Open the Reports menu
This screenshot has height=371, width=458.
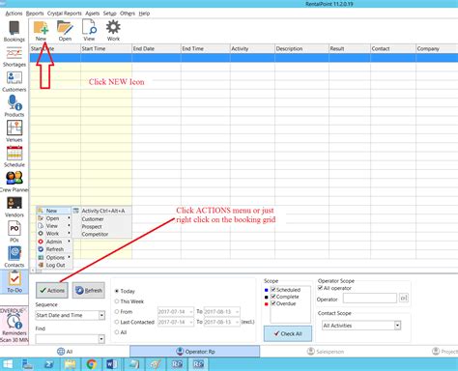pos(35,14)
